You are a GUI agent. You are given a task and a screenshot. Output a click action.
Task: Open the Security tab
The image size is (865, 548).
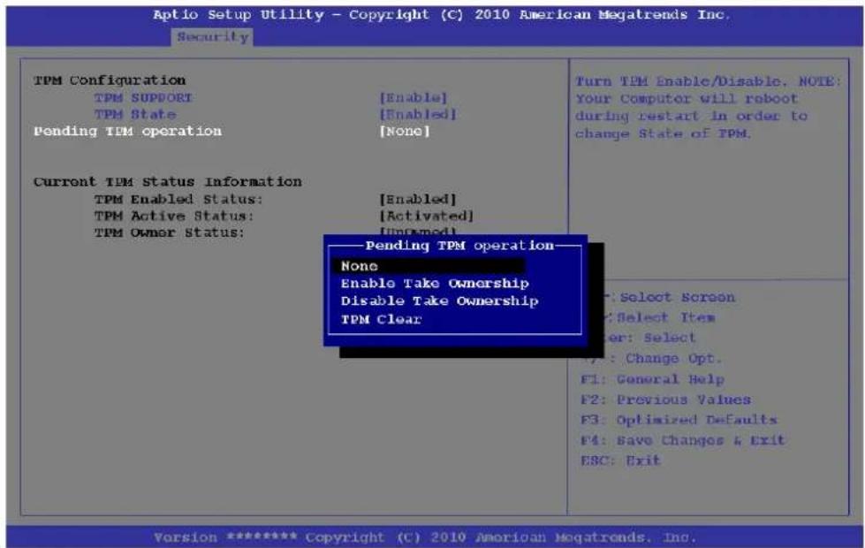point(212,37)
